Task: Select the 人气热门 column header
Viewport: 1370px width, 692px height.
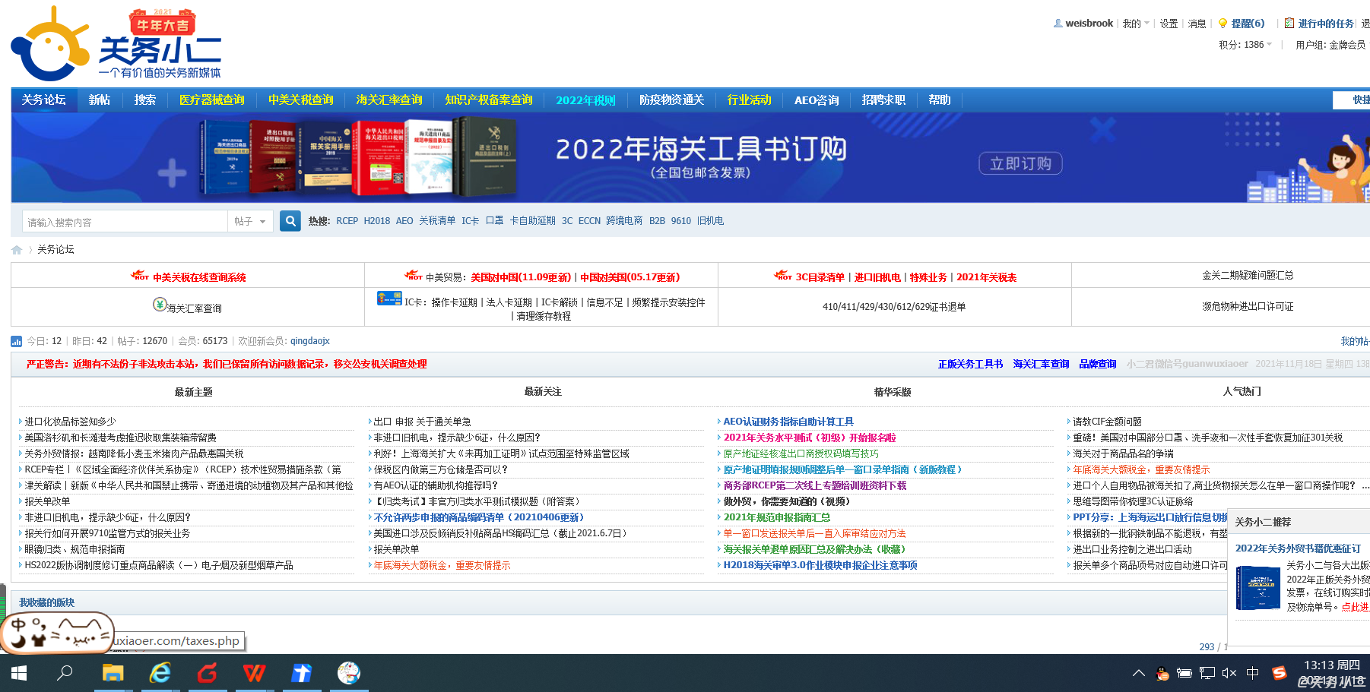Action: 1242,391
